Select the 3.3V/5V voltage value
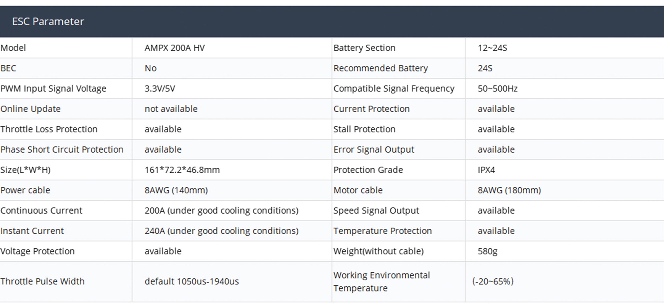The width and height of the screenshot is (664, 308). (x=160, y=89)
